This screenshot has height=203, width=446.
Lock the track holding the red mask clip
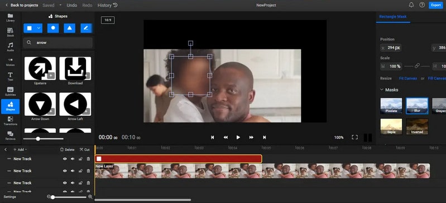(x=80, y=159)
